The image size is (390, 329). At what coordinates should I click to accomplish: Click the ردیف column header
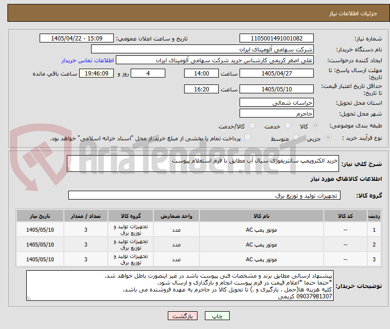[x=374, y=216]
